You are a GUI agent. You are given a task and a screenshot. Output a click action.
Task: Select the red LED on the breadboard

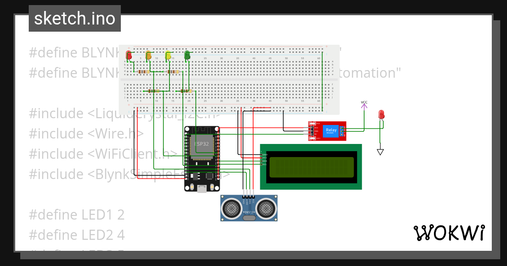128,55
